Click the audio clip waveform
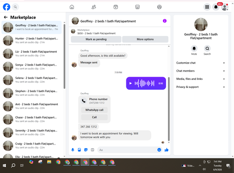The image size is (234, 173). pos(145,83)
